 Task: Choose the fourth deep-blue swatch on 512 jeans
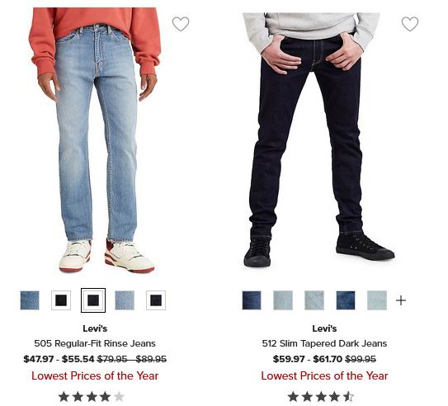click(x=346, y=300)
